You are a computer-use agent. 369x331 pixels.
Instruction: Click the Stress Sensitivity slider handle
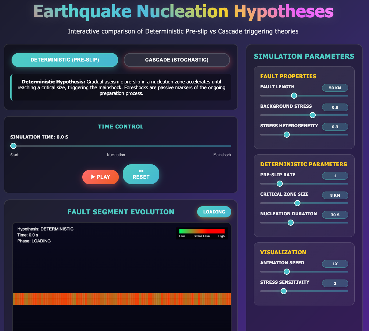[x=284, y=291]
